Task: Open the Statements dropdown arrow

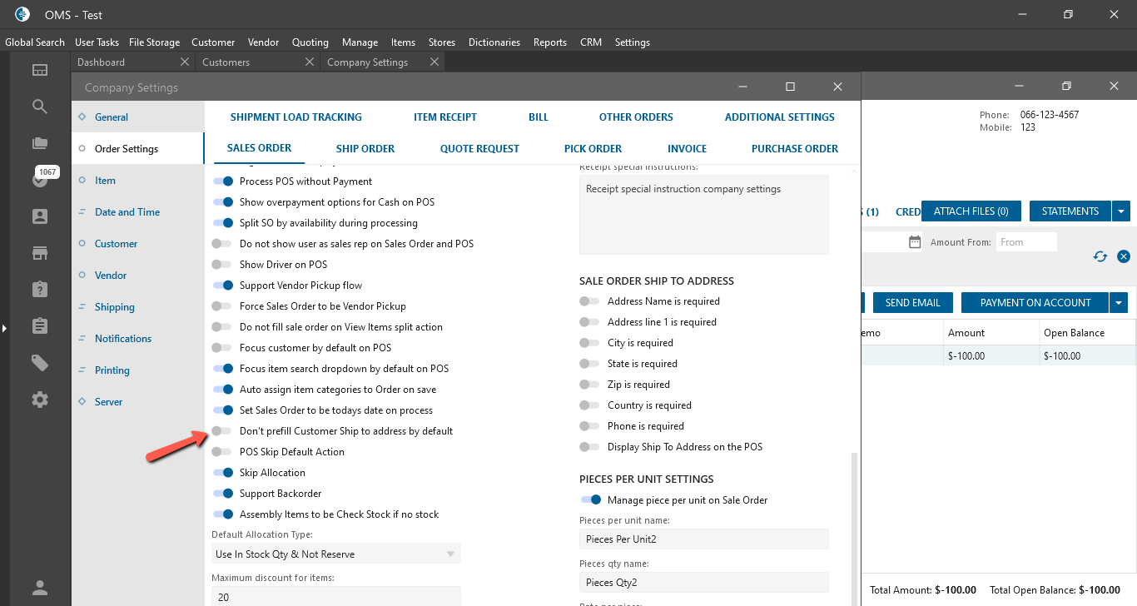Action: 1122,211
